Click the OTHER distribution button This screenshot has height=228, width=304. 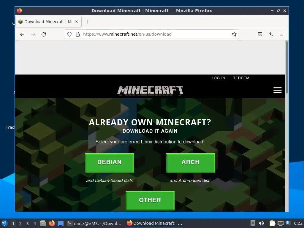click(x=150, y=200)
